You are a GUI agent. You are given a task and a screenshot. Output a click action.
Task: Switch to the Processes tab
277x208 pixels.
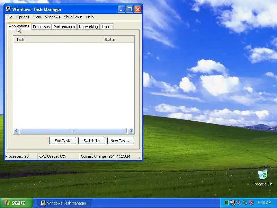pyautogui.click(x=41, y=27)
